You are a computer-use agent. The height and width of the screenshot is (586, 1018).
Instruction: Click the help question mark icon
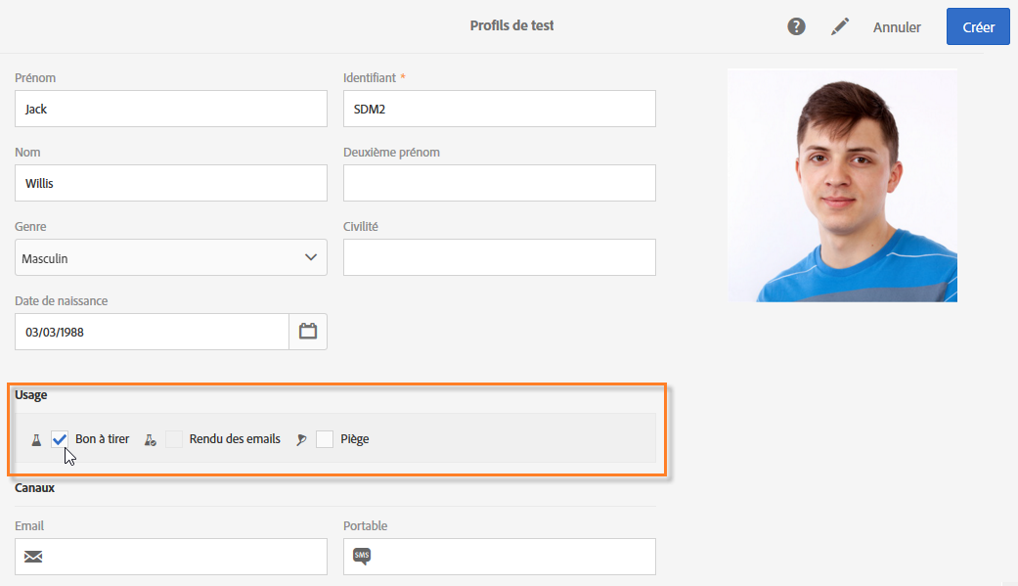tap(797, 27)
